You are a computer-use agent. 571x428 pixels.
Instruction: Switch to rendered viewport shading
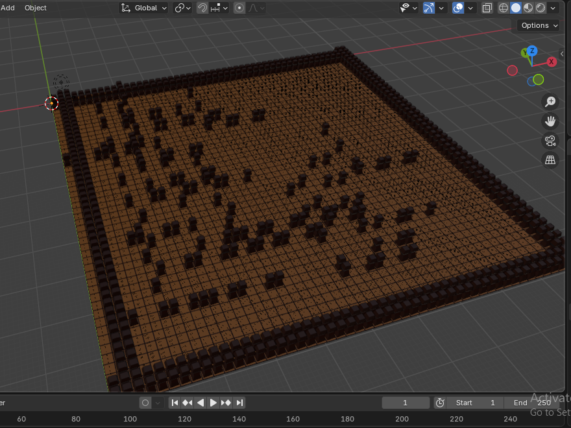click(541, 8)
